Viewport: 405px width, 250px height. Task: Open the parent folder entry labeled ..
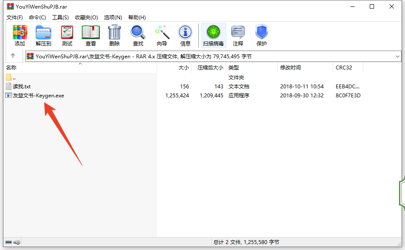click(12, 77)
